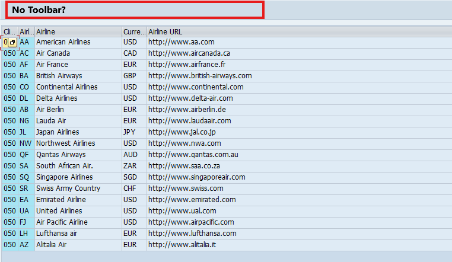Select the AUD currency cell
The width and height of the screenshot is (452, 262).
134,155
